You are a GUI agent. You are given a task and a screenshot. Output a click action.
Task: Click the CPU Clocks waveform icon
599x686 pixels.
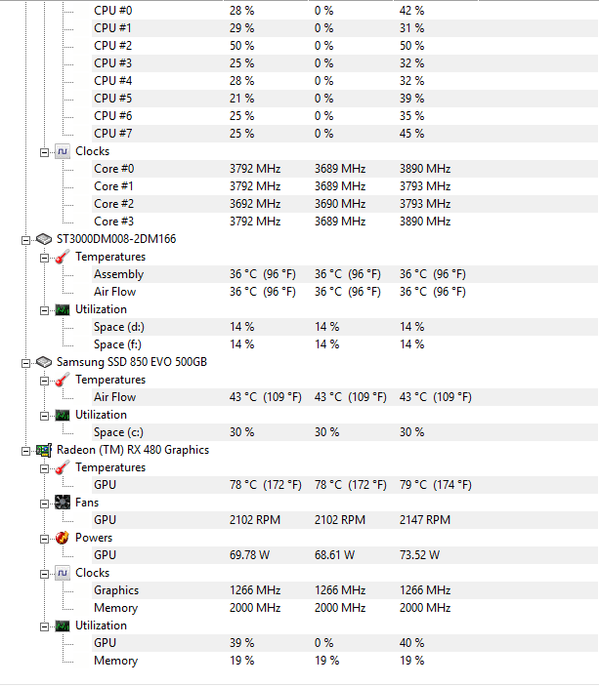63,151
